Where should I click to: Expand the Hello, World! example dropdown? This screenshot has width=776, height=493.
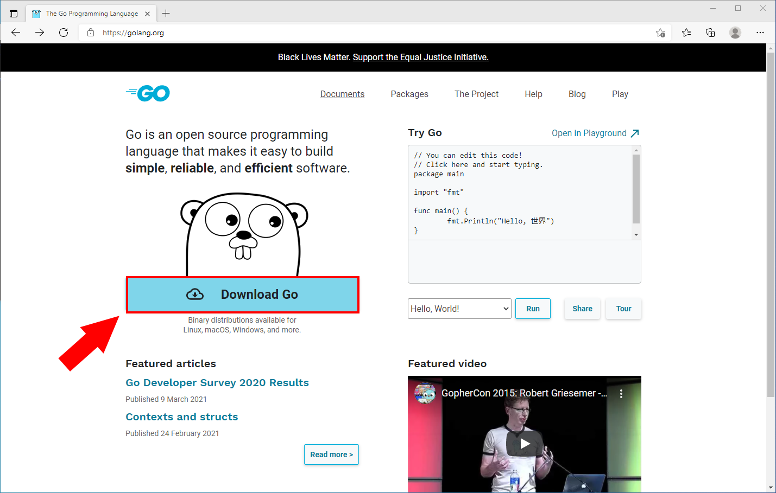tap(459, 309)
